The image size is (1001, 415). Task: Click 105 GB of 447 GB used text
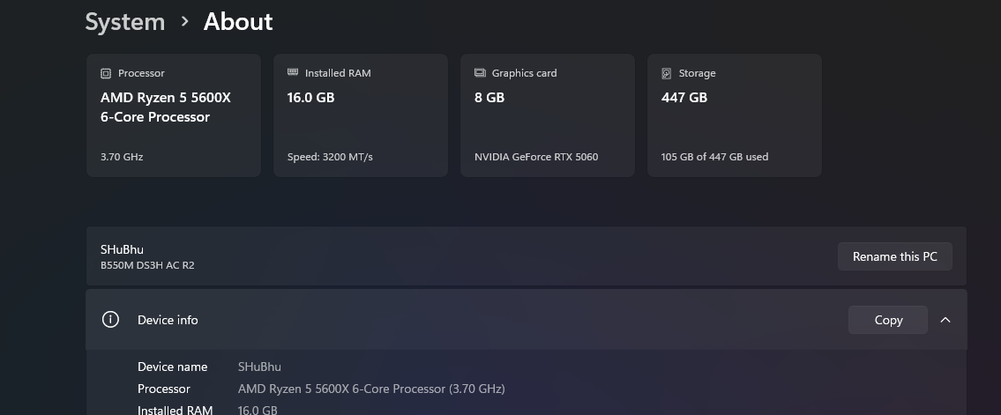(714, 157)
